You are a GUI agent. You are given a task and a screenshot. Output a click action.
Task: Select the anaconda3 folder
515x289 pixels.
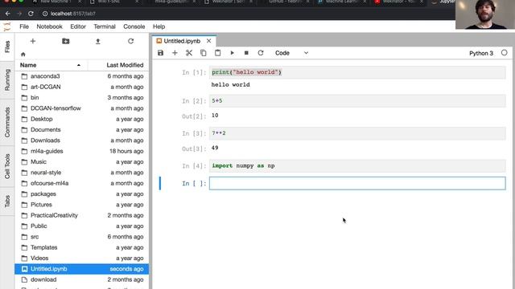[81, 76]
